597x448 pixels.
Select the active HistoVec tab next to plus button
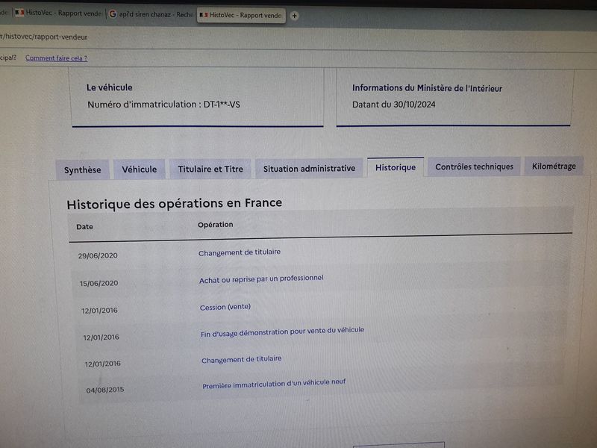tap(241, 15)
